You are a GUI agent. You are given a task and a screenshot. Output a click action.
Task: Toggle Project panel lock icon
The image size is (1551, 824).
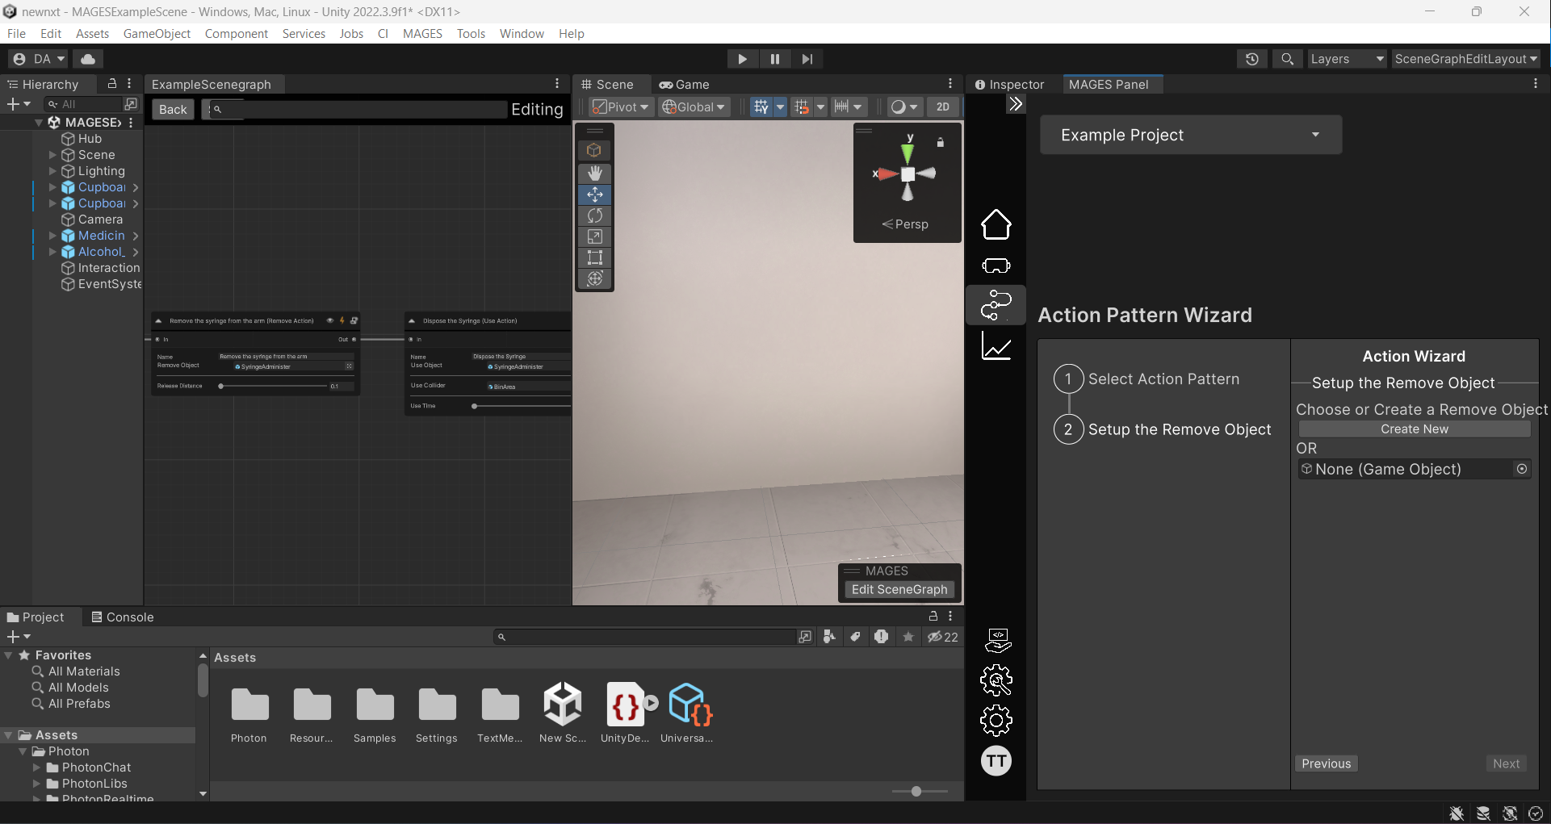click(933, 616)
